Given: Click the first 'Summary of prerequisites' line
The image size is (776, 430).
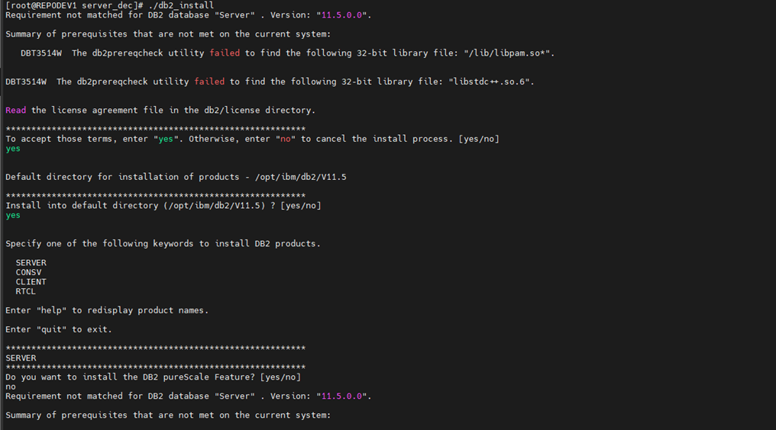Looking at the screenshot, I should point(168,34).
